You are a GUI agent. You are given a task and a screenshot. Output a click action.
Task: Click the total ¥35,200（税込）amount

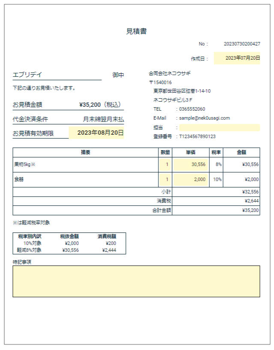tap(100, 105)
